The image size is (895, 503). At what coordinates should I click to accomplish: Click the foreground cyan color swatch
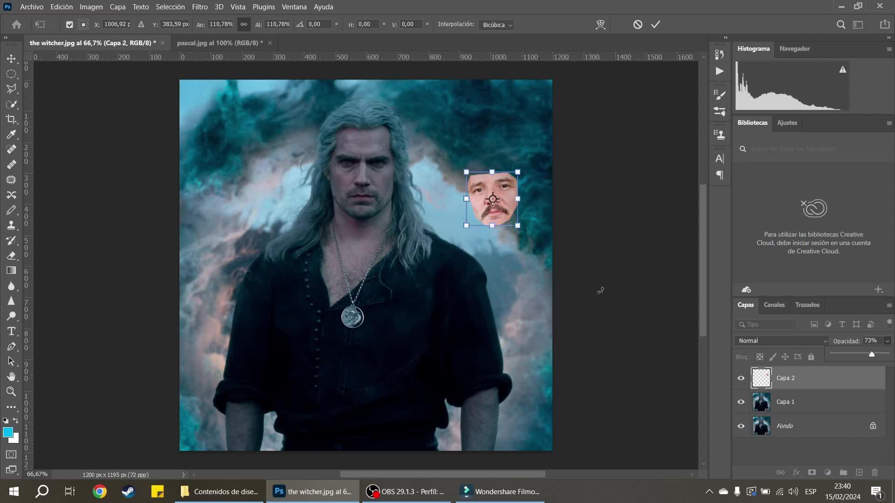(x=7, y=432)
